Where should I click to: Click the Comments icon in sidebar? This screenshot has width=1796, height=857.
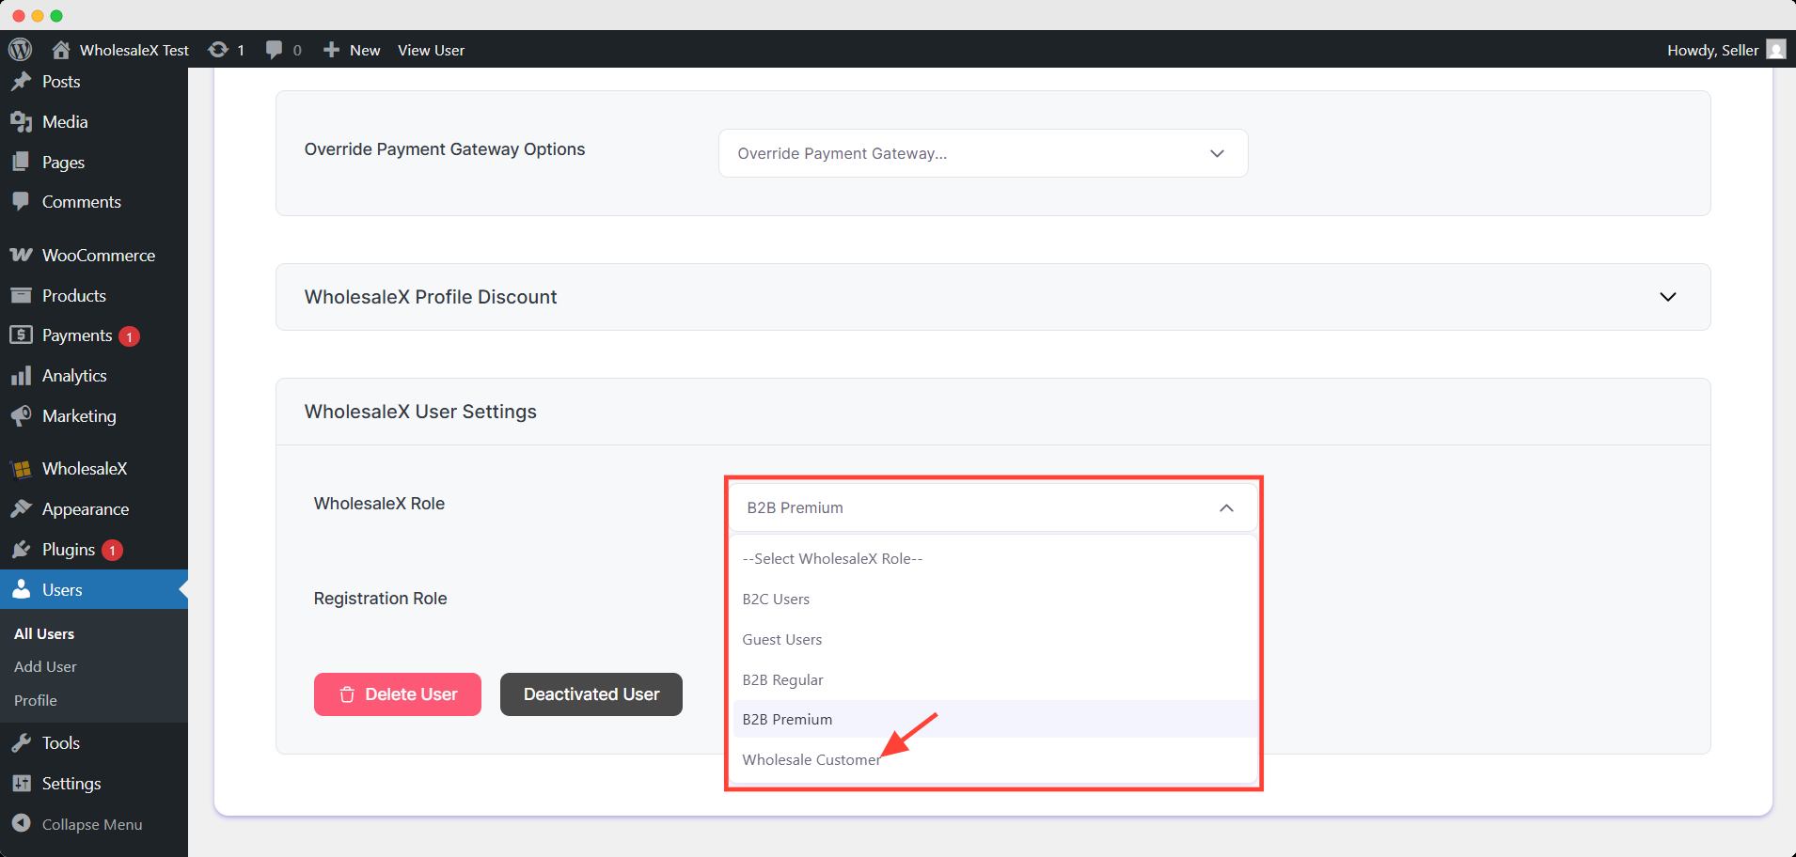21,202
